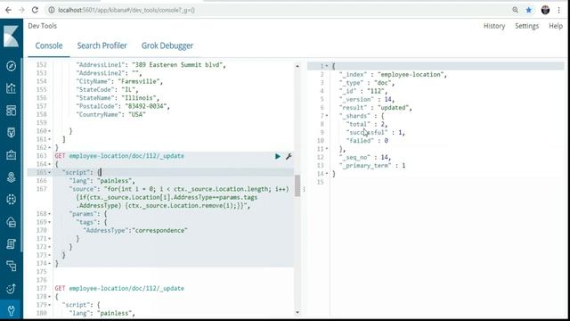Go forward in the browser
This screenshot has height=321, width=570.
point(21,10)
